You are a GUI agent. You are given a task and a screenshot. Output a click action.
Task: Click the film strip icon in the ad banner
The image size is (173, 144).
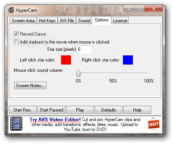(16, 124)
